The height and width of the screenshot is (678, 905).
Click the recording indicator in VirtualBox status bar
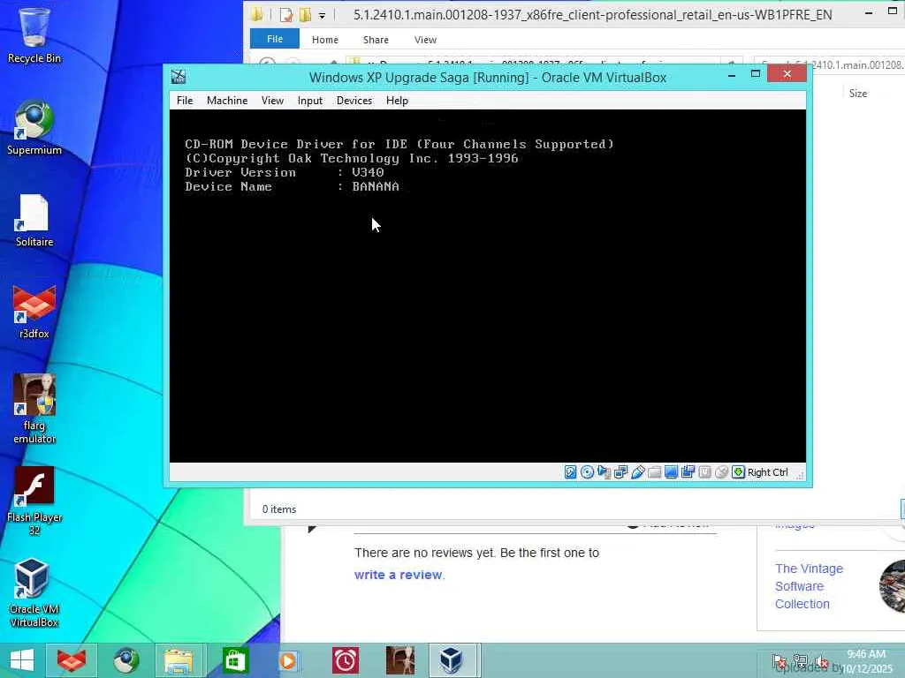pyautogui.click(x=688, y=472)
